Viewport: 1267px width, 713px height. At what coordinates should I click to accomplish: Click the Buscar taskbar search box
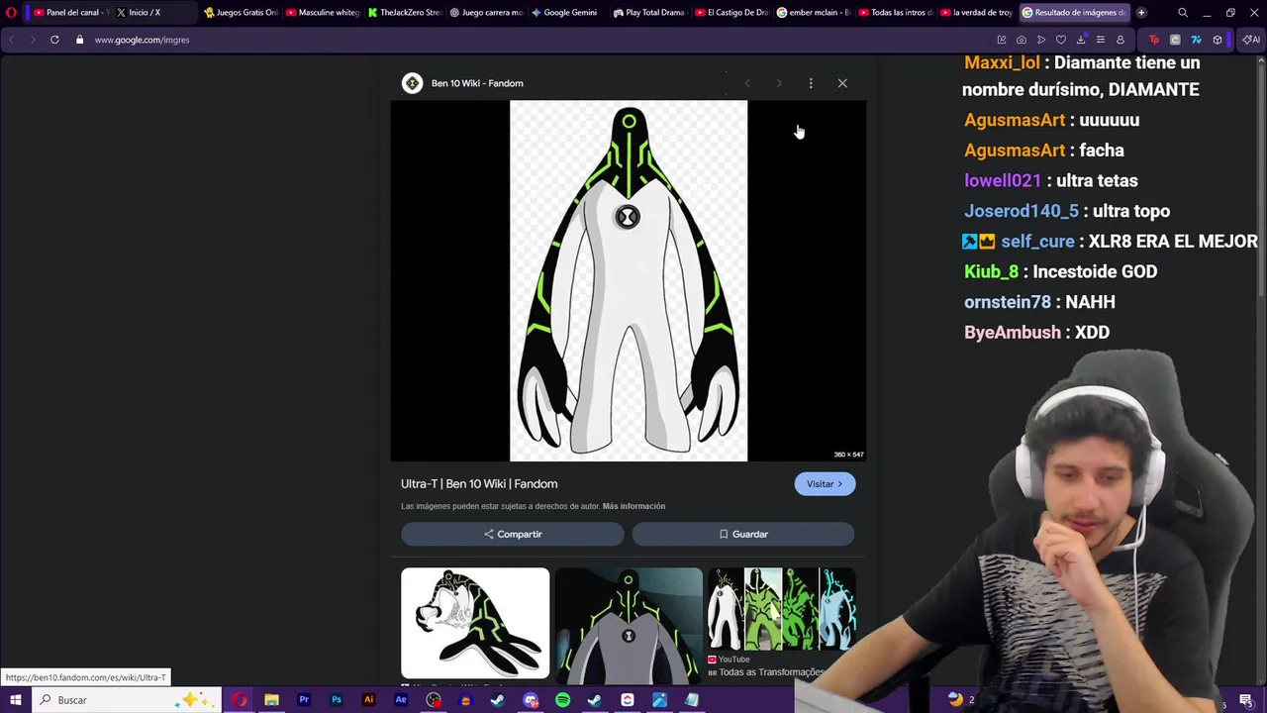pyautogui.click(x=126, y=700)
